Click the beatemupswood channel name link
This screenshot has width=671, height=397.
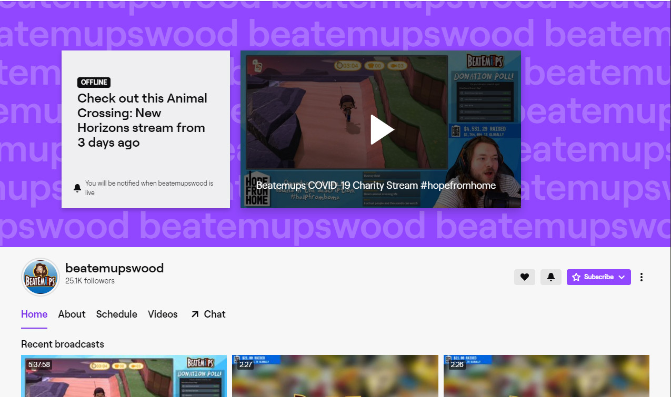coord(115,268)
